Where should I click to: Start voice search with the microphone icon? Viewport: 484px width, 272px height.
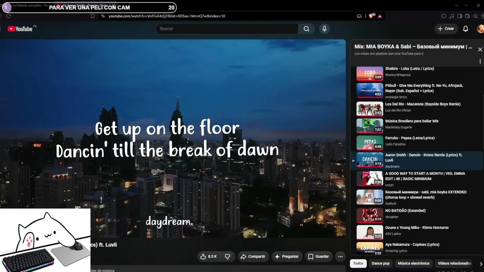(x=324, y=29)
